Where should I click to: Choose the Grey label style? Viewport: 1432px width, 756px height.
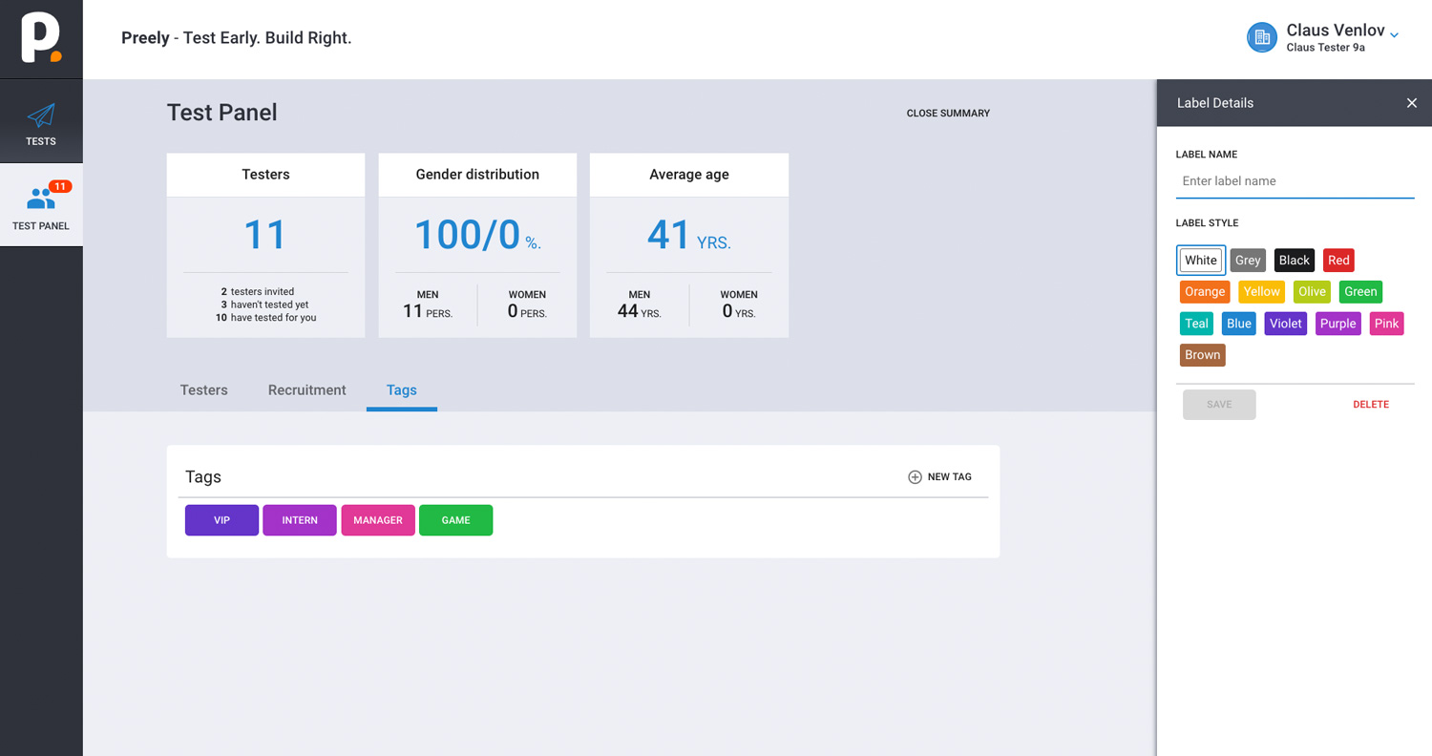click(x=1248, y=261)
